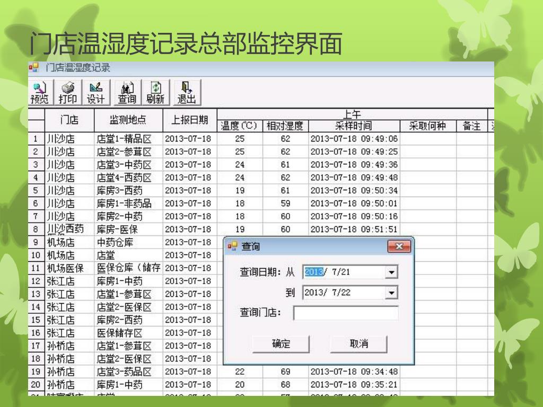Screen dimensions: 543x407
Task: Select the 川沙西药 store cell
Action: click(69, 229)
